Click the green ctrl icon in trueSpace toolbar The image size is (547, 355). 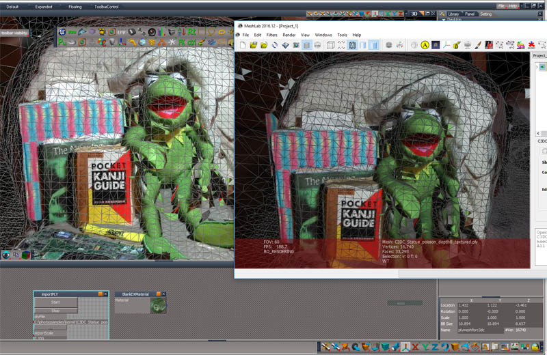click(x=192, y=42)
